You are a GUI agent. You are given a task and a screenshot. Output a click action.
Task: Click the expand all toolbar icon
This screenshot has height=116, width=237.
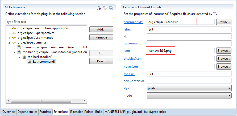[105, 8]
